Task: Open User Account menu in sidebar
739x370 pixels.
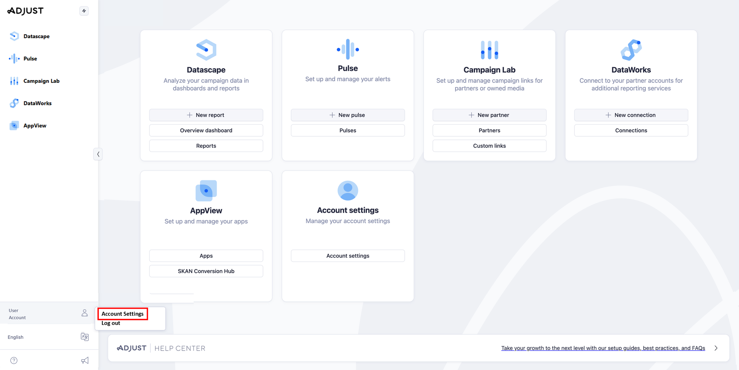Action: click(x=49, y=313)
